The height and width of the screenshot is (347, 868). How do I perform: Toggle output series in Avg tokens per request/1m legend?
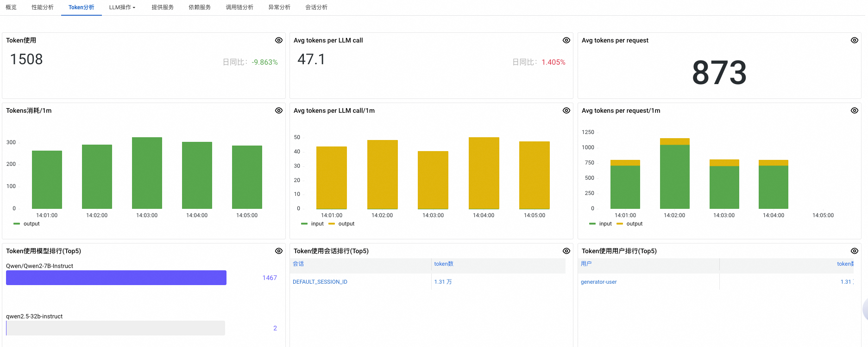pos(634,224)
